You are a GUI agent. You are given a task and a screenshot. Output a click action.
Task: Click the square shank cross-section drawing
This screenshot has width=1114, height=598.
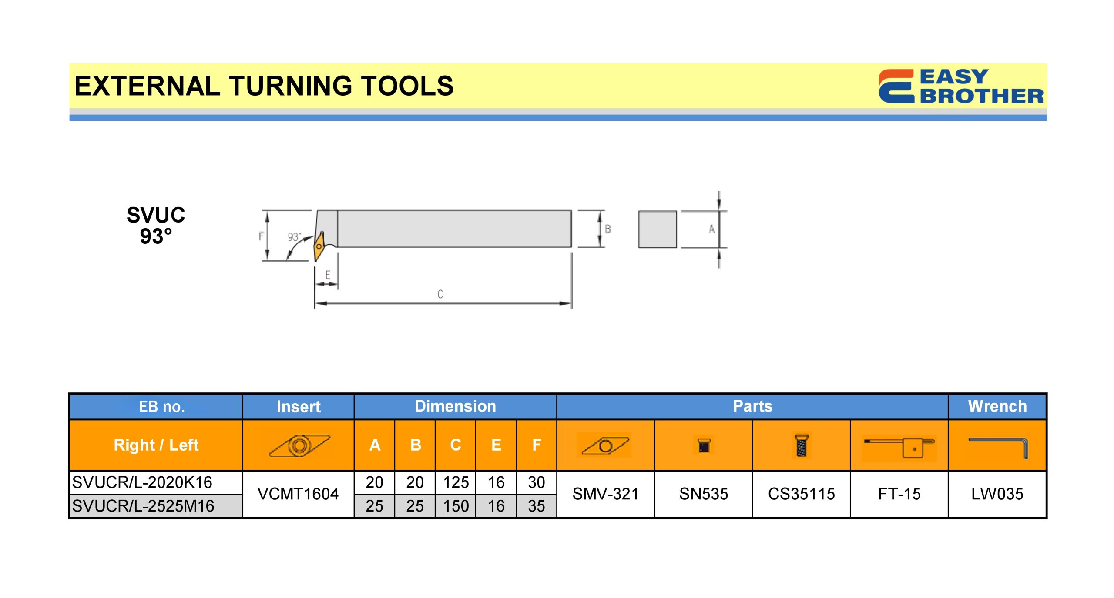[x=657, y=229]
